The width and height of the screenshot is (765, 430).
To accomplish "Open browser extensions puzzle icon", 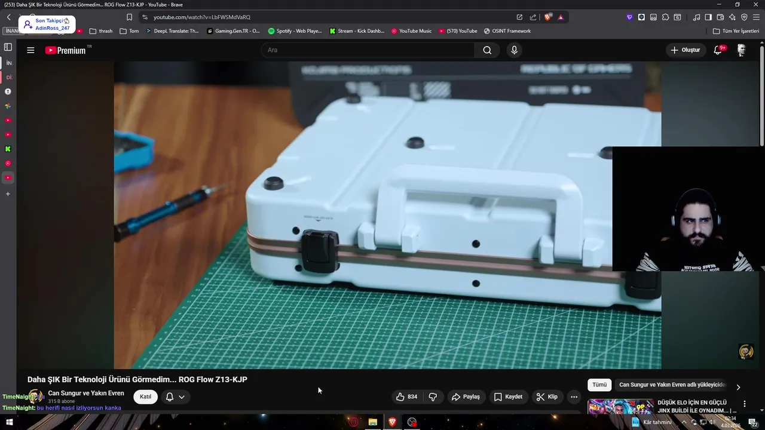I will coord(665,17).
